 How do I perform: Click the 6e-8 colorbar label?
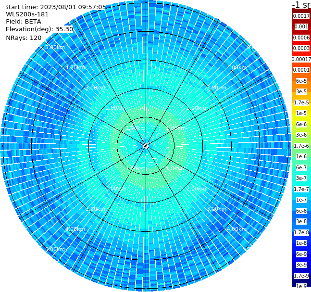(301, 211)
